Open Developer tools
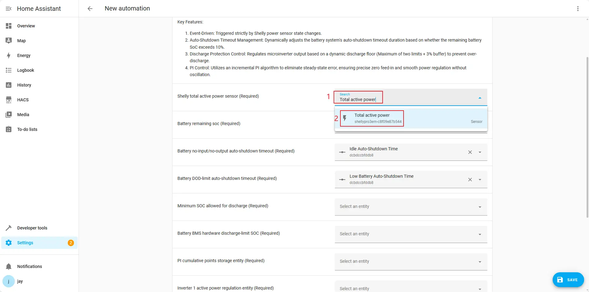This screenshot has width=589, height=292. 32,228
